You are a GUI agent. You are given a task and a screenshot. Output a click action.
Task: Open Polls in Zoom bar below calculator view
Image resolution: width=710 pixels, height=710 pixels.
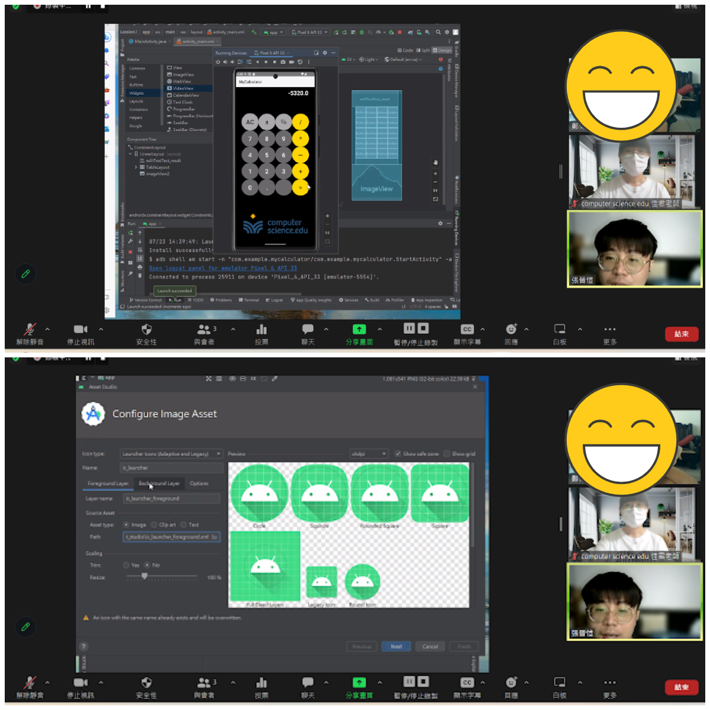tap(262, 334)
